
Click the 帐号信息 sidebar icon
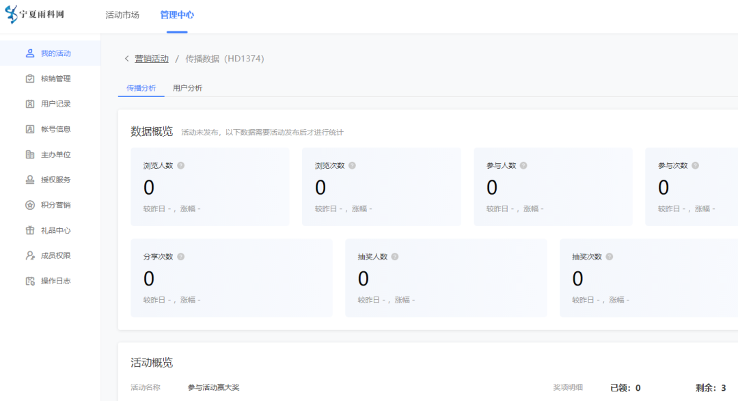coord(30,129)
